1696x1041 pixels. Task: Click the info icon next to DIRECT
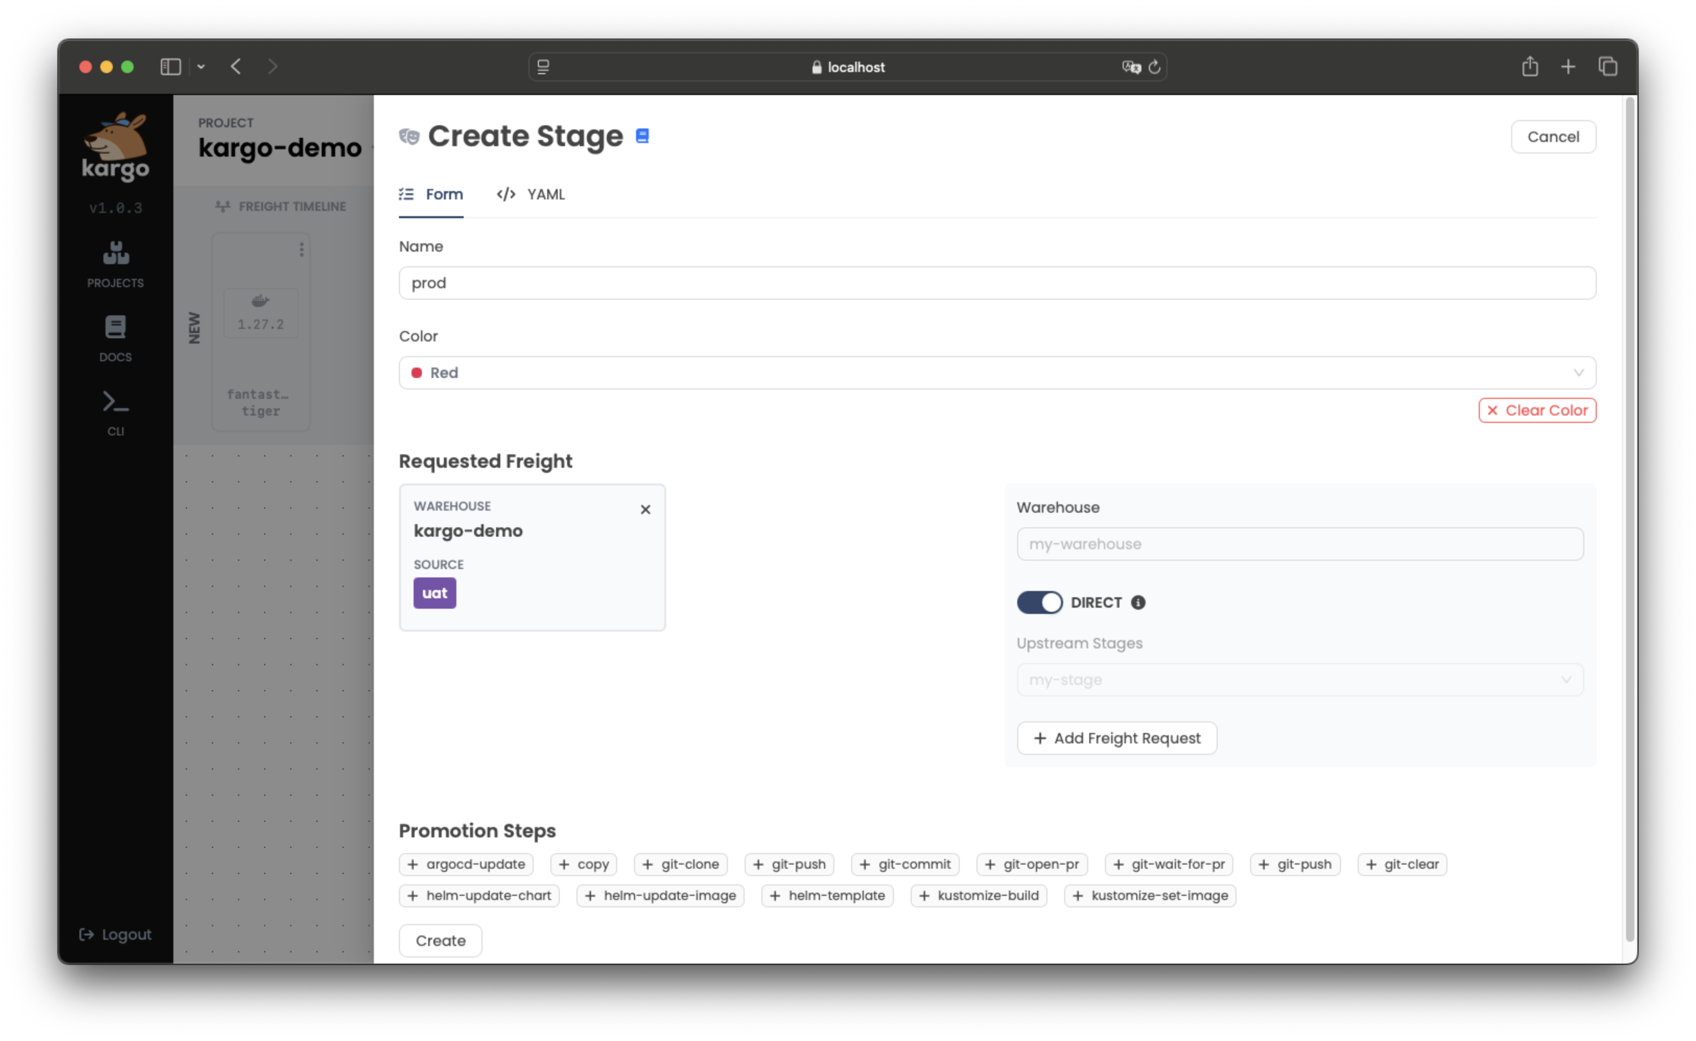1138,602
